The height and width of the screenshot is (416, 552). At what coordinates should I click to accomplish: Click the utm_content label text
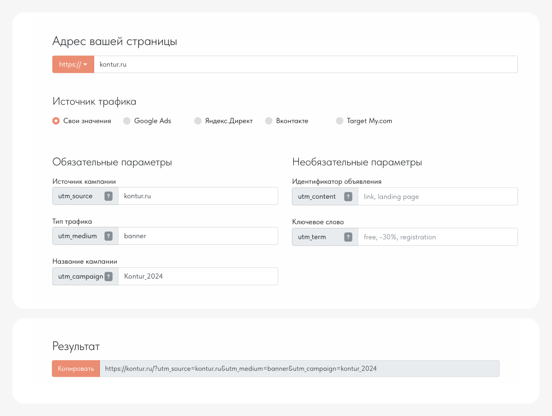coord(317,197)
